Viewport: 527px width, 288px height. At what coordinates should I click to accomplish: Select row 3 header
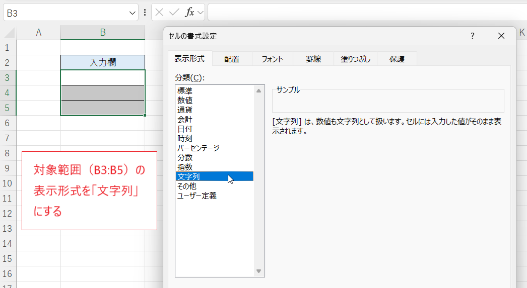(8, 78)
